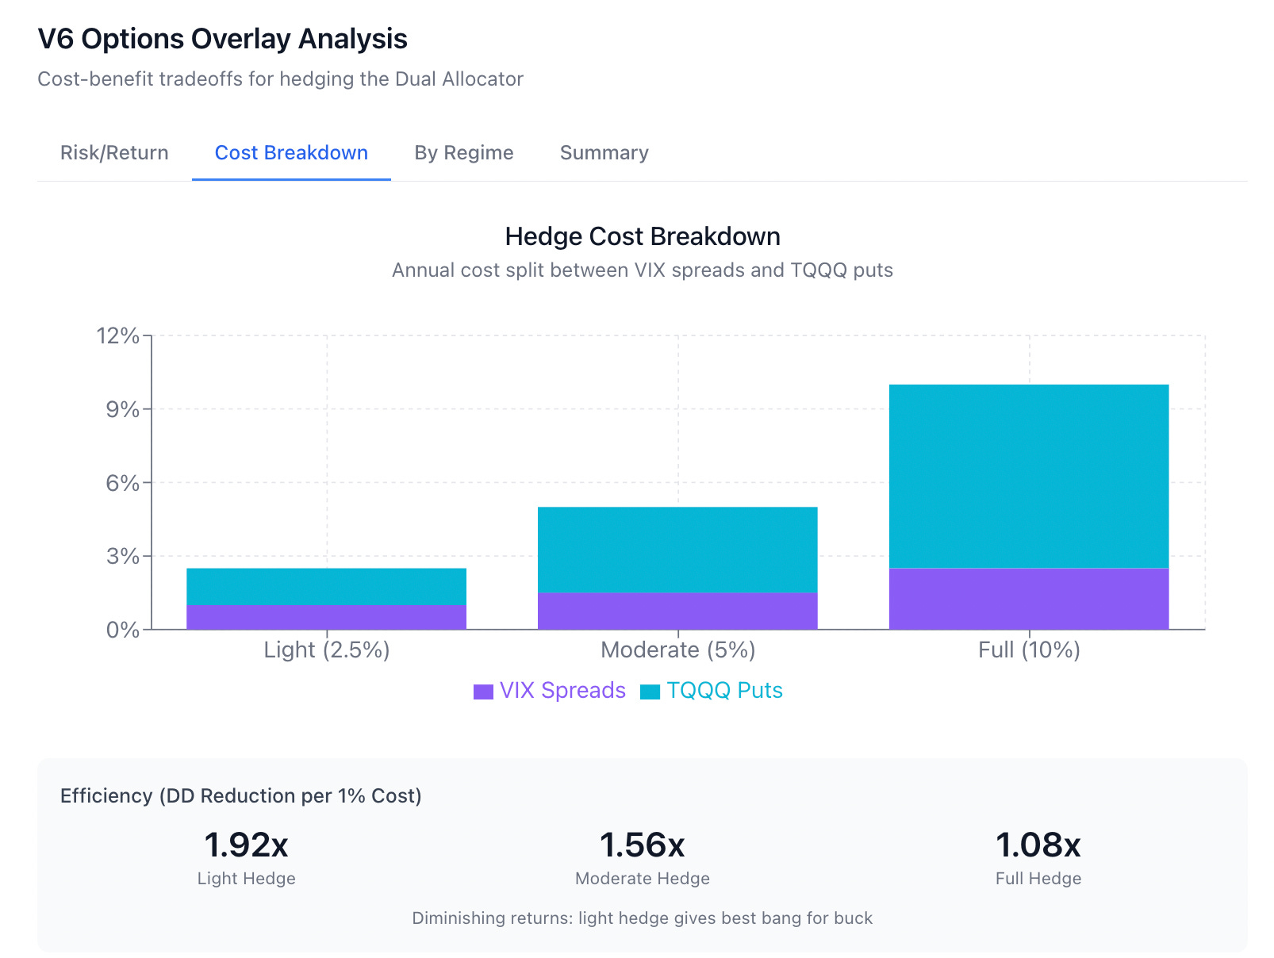Toggle the VIX Spreads legend label
The image size is (1274, 958).
click(562, 691)
